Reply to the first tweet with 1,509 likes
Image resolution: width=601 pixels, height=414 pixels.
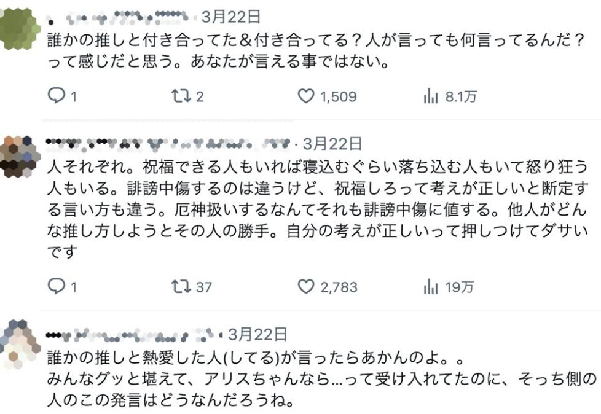56,96
